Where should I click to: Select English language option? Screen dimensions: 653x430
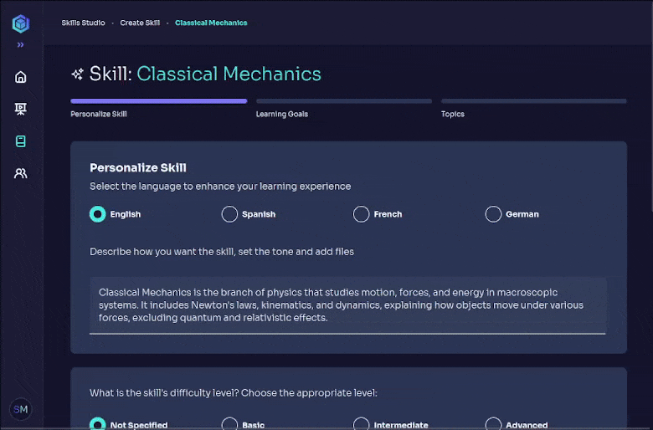pos(98,214)
